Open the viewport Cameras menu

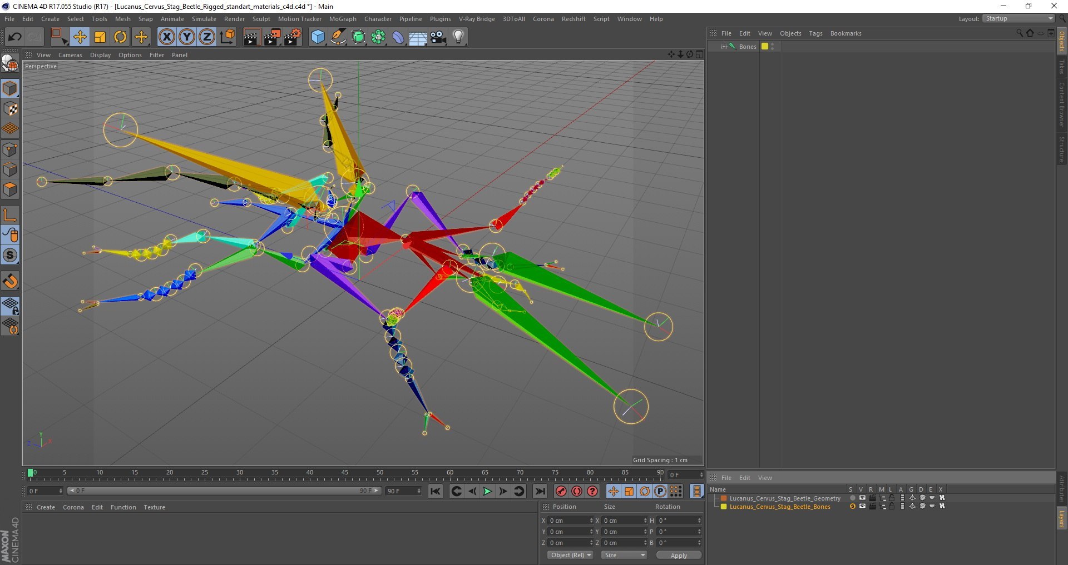coord(70,55)
